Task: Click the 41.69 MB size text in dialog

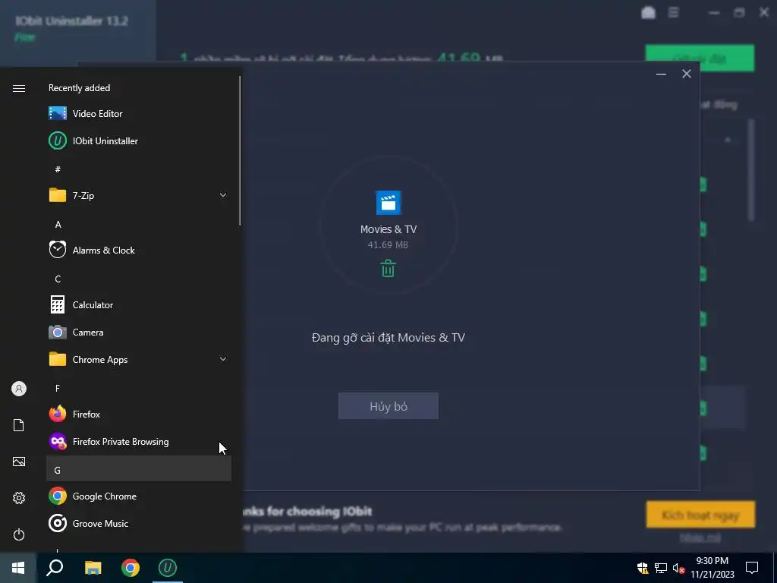Action: 388,245
